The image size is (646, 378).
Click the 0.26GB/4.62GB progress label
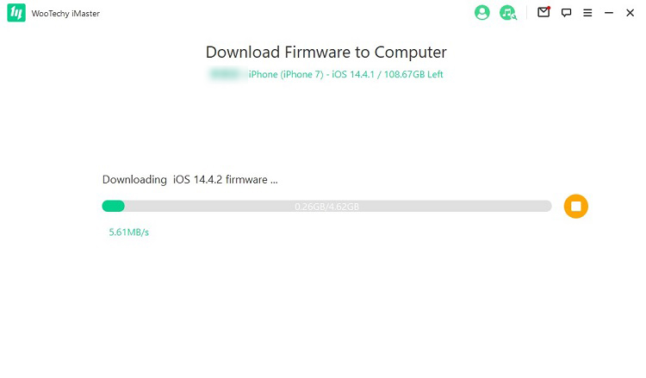(x=326, y=207)
